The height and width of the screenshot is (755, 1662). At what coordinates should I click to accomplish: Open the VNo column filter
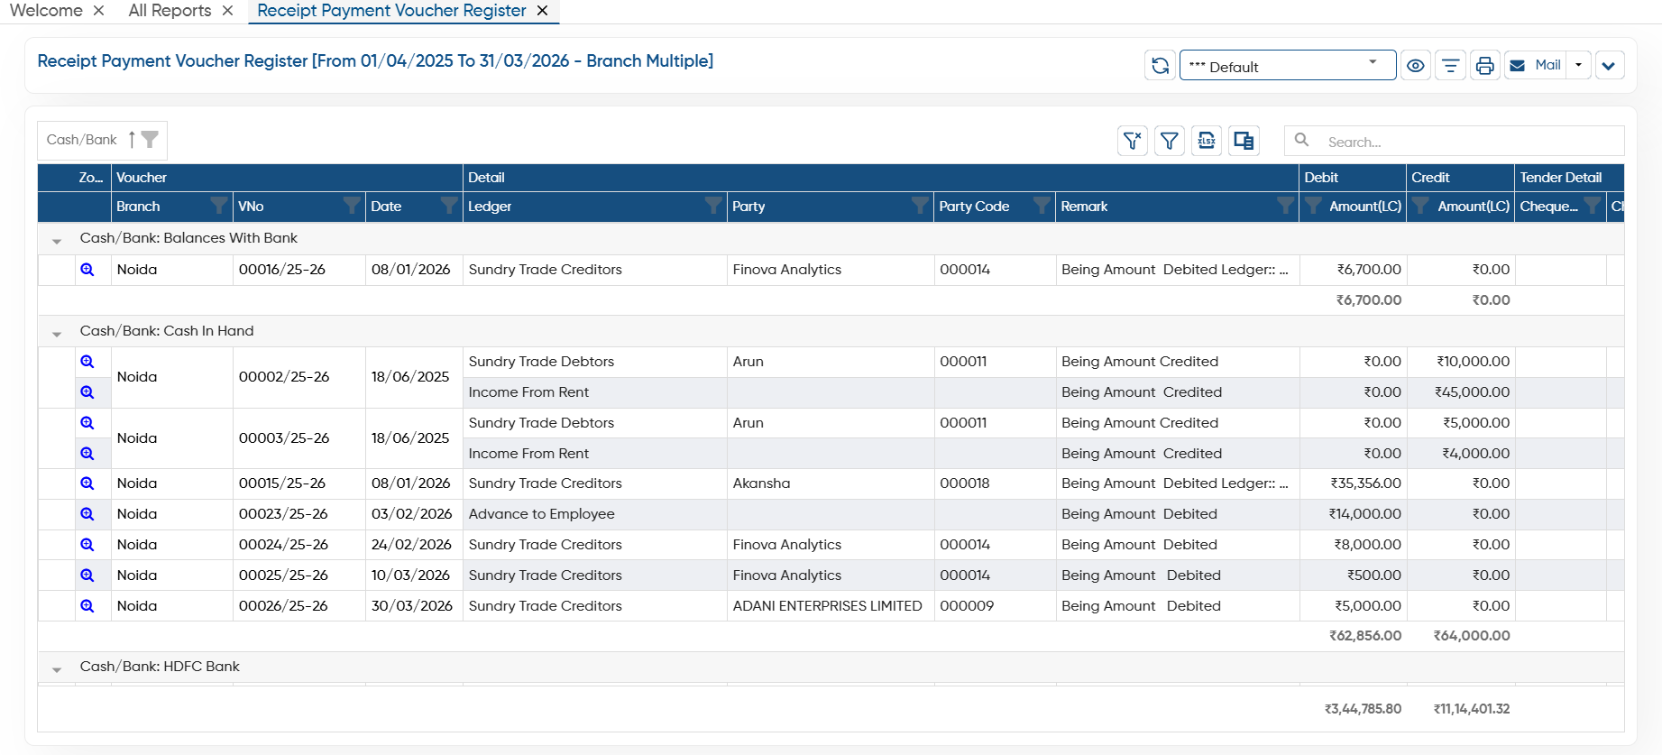352,207
